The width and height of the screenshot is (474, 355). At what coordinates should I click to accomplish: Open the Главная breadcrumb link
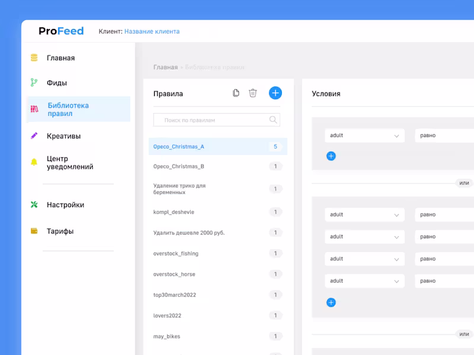click(x=164, y=67)
